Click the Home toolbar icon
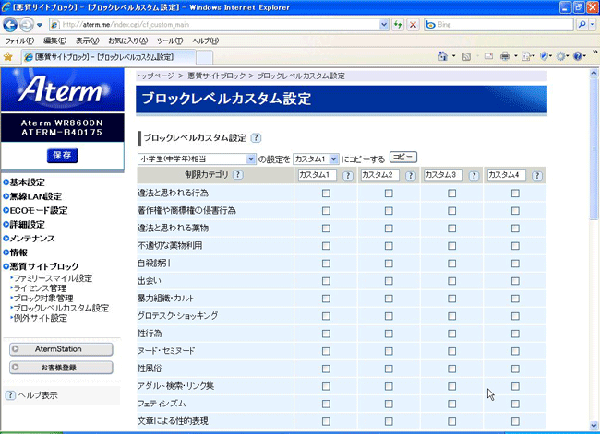Screen dimensions: 600x434 click(x=443, y=56)
